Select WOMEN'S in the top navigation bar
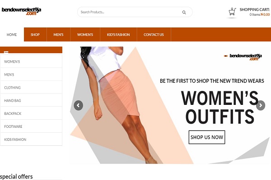This screenshot has width=271, height=180. pos(85,35)
